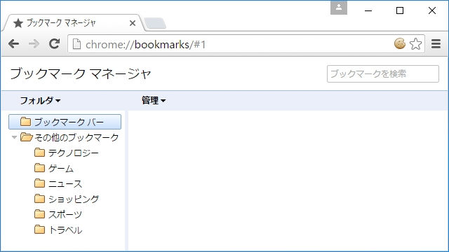The height and width of the screenshot is (252, 449).
Task: Click the folder icon beside ニュース
Action: (x=39, y=183)
